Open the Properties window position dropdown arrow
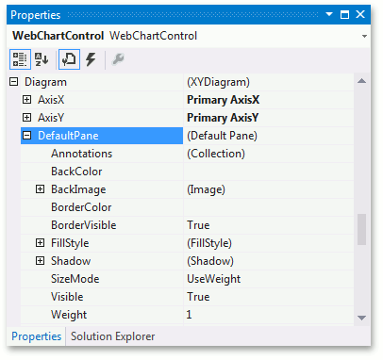Screen dimensions: 383x360 (x=329, y=14)
